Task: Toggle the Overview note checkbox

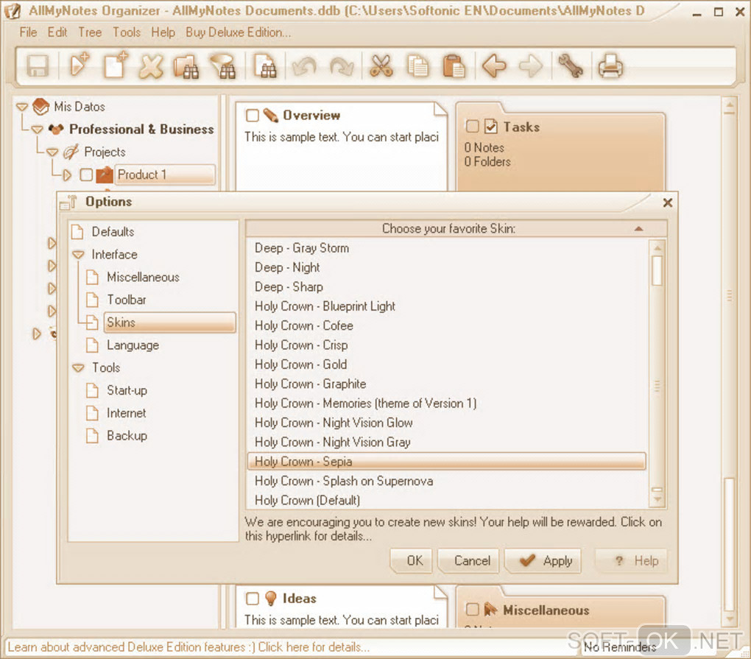Action: click(253, 116)
